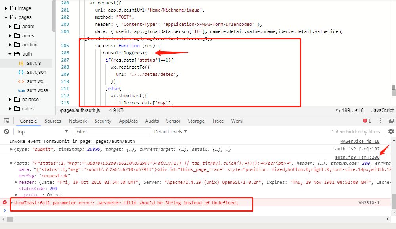Click the red error count icon
The height and width of the screenshot is (229, 396).
[365, 121]
